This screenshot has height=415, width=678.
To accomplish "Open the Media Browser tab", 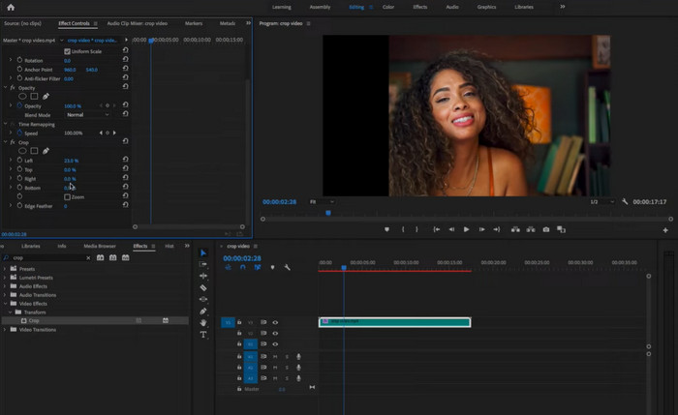I will pyautogui.click(x=100, y=246).
